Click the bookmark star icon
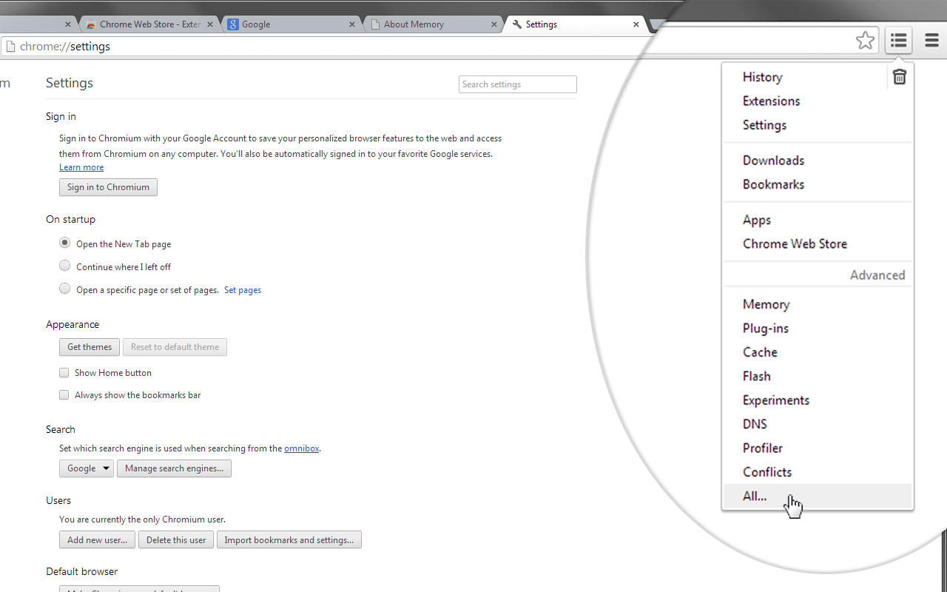 pyautogui.click(x=865, y=41)
